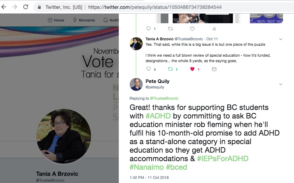Reply to the top tweet with the image
The width and height of the screenshot is (294, 183).
(148, 29)
